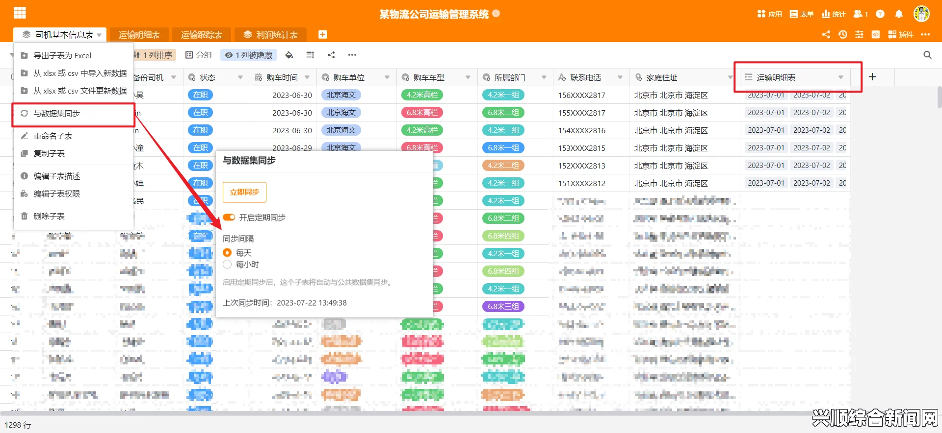Switch to 利润统计表 tab
Image resolution: width=942 pixels, height=433 pixels.
(270, 35)
